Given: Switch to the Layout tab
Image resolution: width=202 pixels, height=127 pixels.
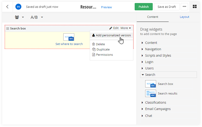Looking at the screenshot, I should (184, 17).
